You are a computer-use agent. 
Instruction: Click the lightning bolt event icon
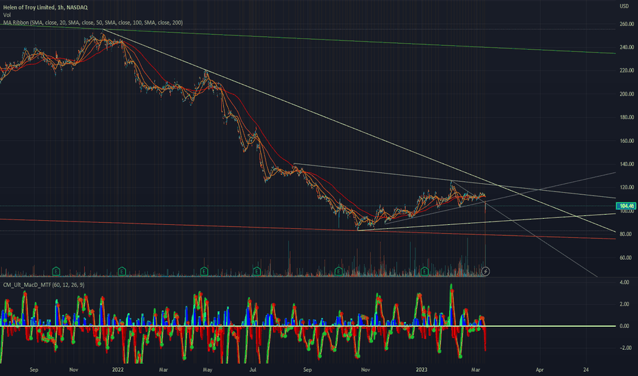[485, 271]
